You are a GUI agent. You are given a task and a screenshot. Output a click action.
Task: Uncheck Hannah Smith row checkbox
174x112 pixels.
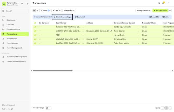click(x=35, y=35)
